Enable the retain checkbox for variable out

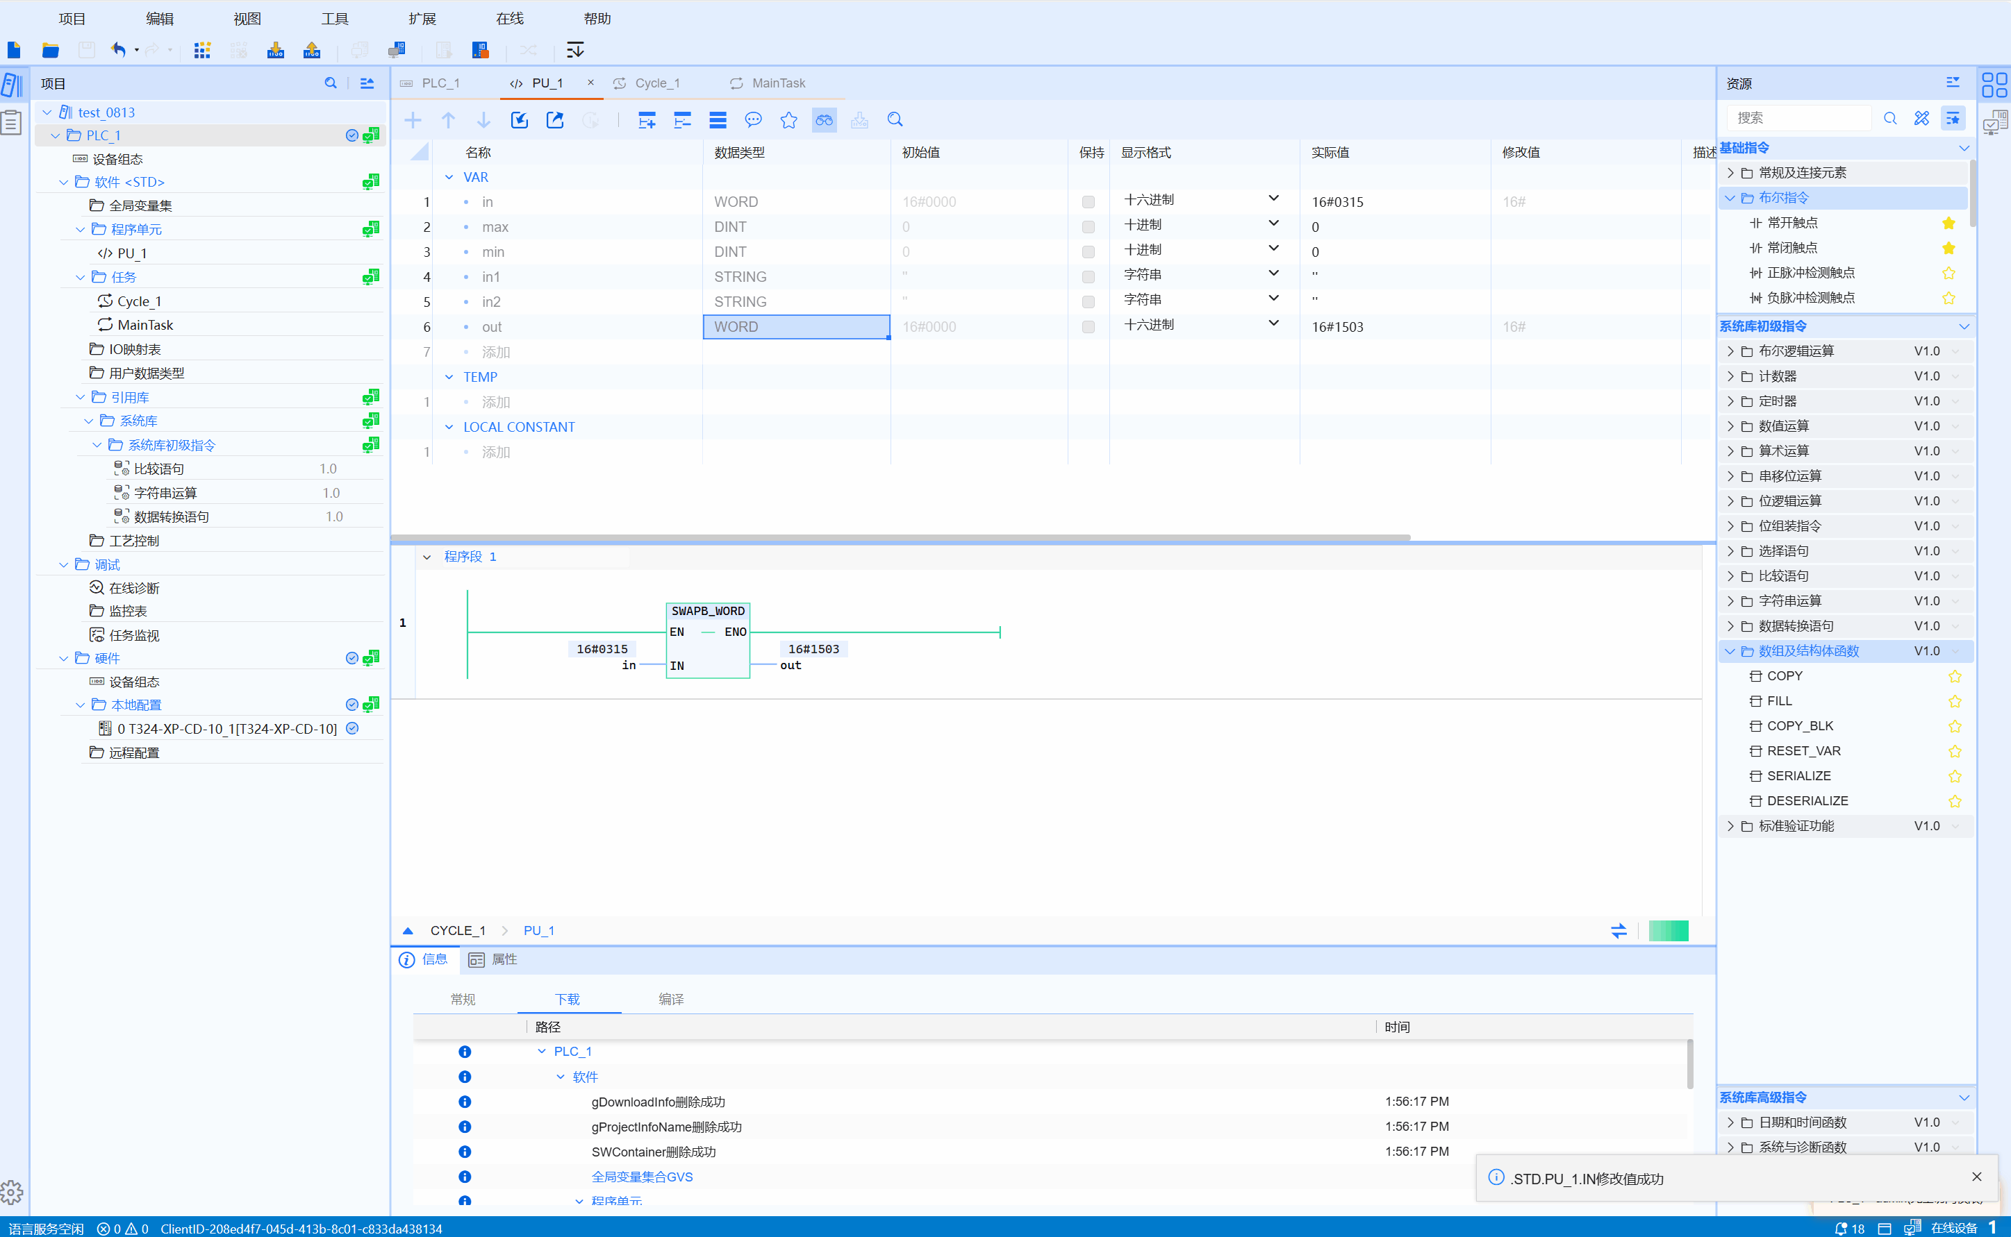1088,326
